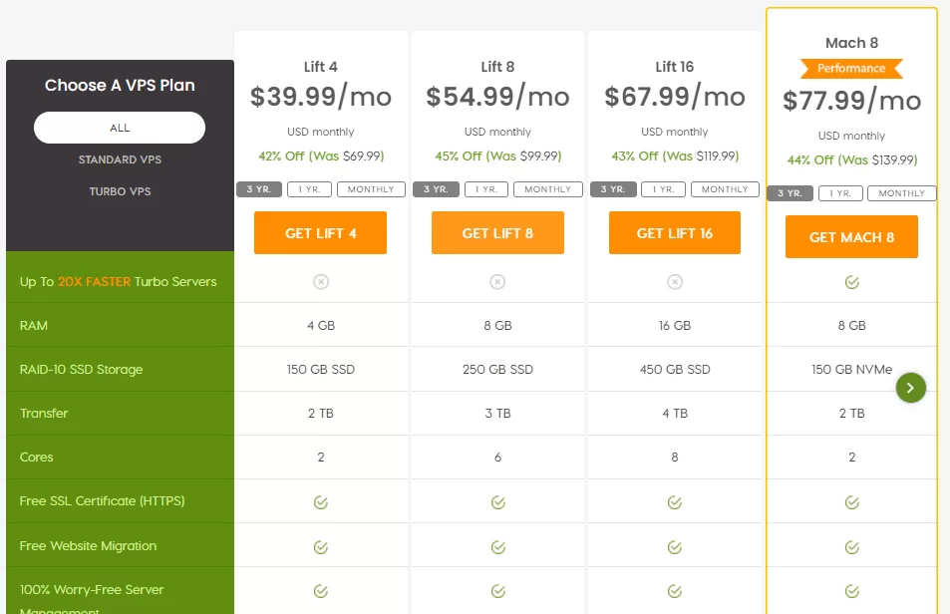The image size is (950, 614).
Task: Choose MONTHLY billing for Mach 8
Action: pyautogui.click(x=902, y=193)
